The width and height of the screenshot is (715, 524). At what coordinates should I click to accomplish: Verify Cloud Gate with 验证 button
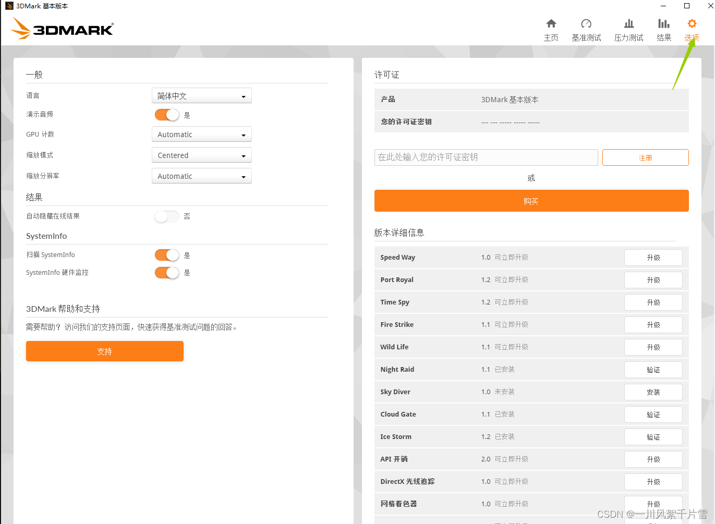click(x=653, y=415)
